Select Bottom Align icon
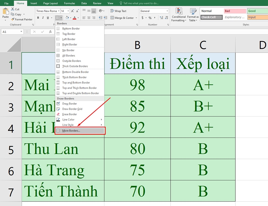The height and width of the screenshot is (206, 268). click(x=94, y=11)
